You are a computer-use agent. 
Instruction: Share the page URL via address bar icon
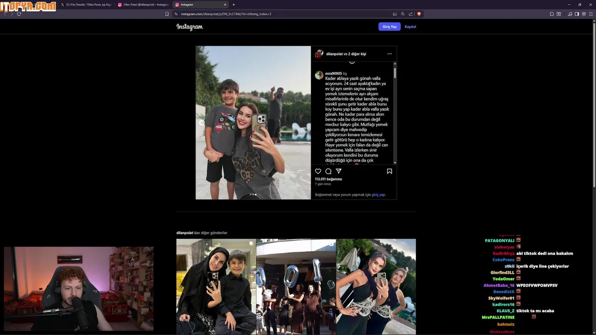pyautogui.click(x=411, y=14)
